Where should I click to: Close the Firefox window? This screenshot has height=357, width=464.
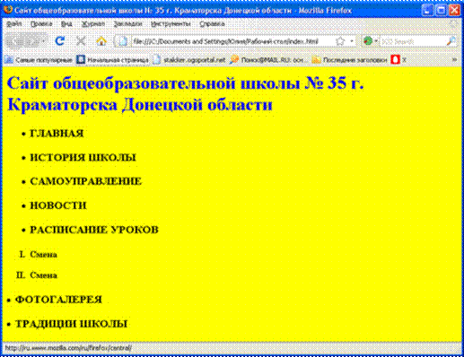pyautogui.click(x=454, y=11)
